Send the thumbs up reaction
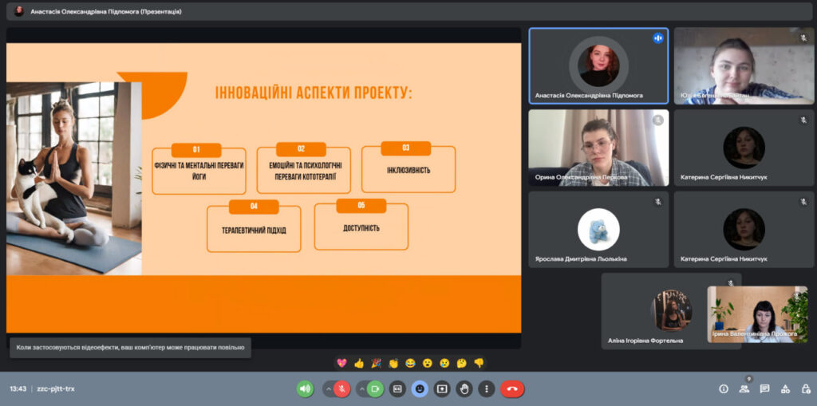Screen dimensions: 817x406 click(x=359, y=363)
